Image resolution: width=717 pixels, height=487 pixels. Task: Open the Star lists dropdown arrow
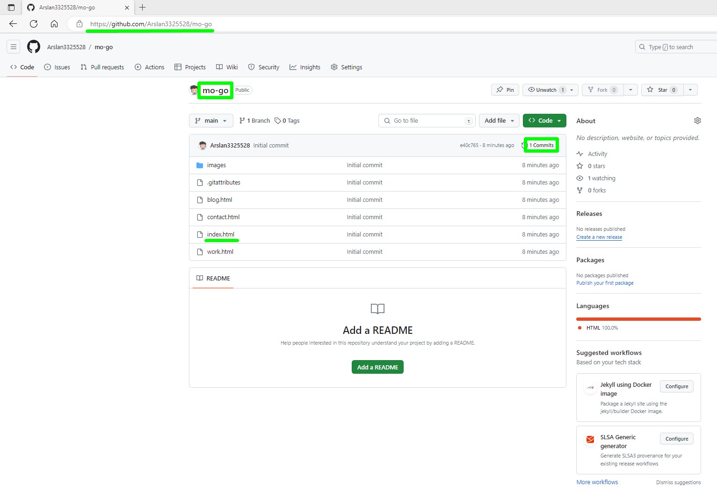point(690,90)
